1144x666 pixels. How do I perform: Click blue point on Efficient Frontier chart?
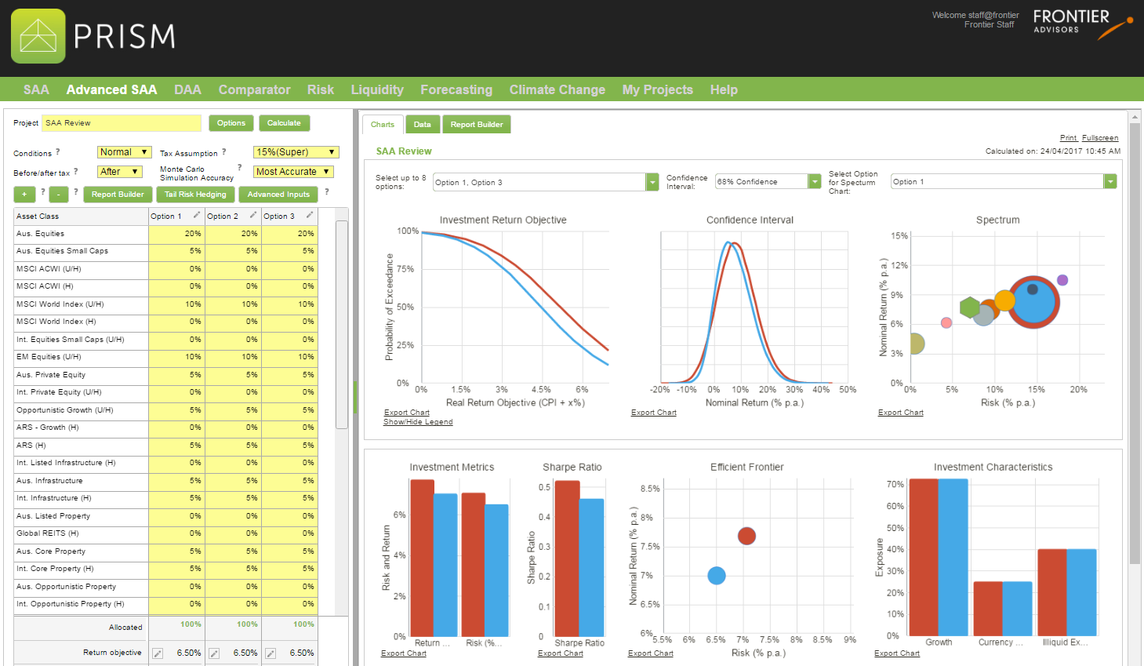click(717, 576)
